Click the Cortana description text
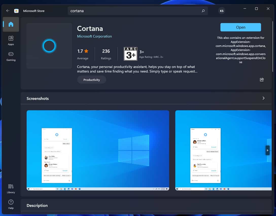Screen dimensions: 276x216 point(137,69)
